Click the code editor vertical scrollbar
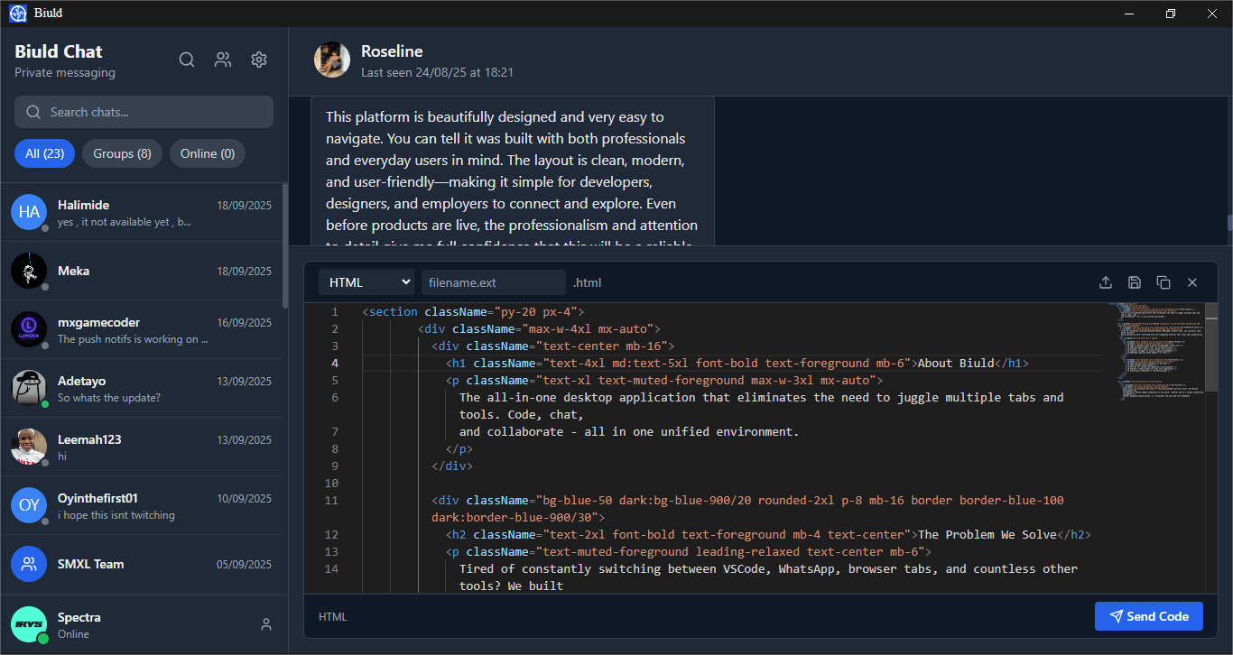This screenshot has height=655, width=1233. coord(1211,347)
